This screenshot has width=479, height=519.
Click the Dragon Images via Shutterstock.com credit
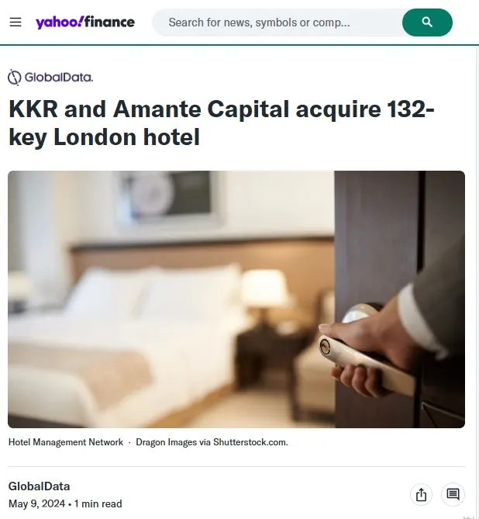pyautogui.click(x=212, y=442)
